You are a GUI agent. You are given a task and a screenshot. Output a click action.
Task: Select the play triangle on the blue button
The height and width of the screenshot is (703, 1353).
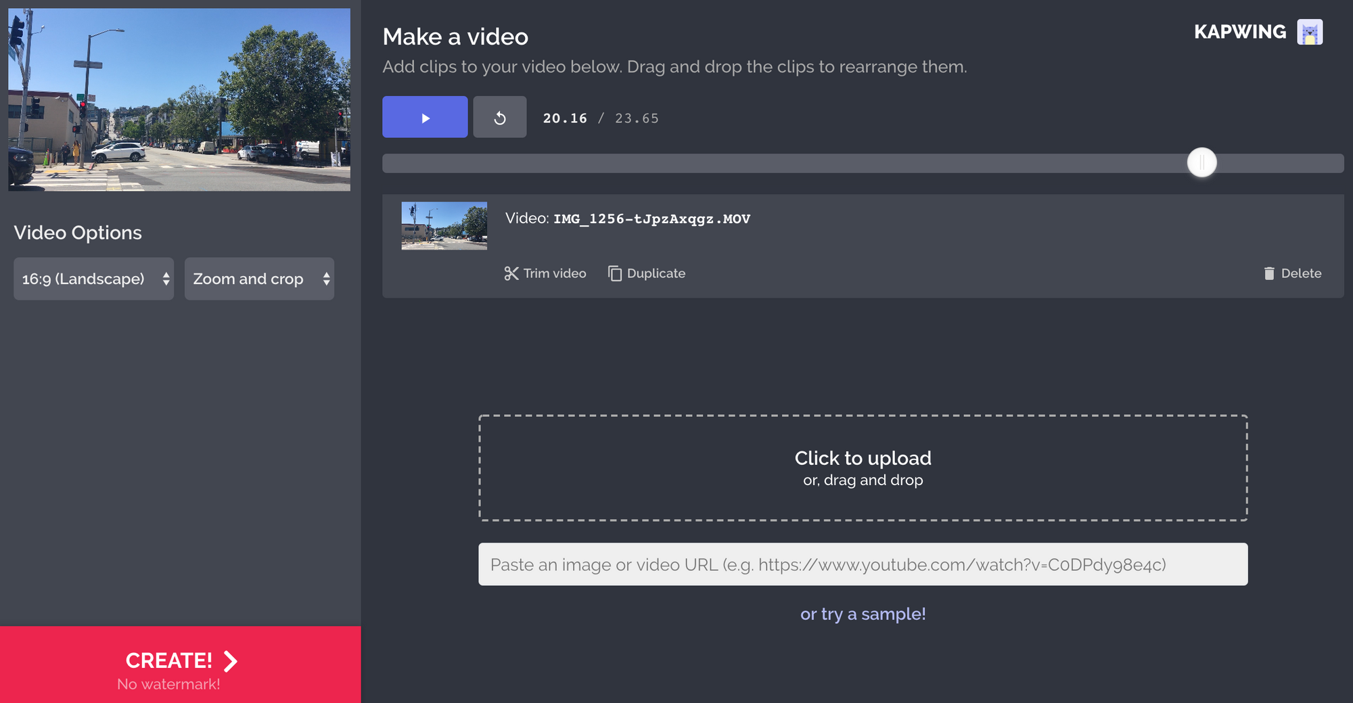point(424,116)
